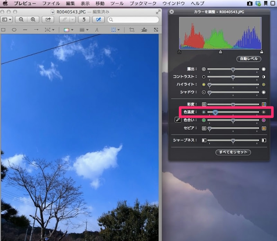Image resolution: width=277 pixels, height=241 pixels.
Task: Select the Arrow annotation tool
Action: (36, 30)
